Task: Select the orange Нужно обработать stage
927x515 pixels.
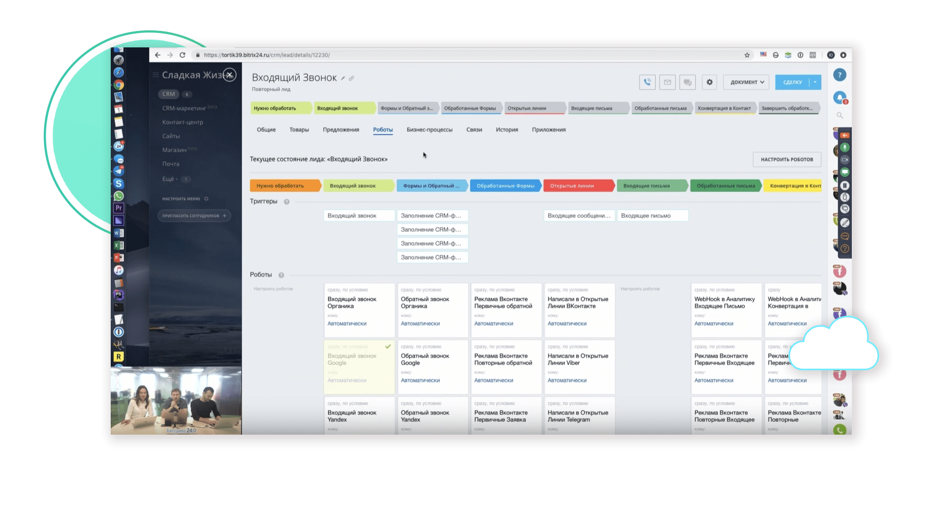Action: pos(282,186)
